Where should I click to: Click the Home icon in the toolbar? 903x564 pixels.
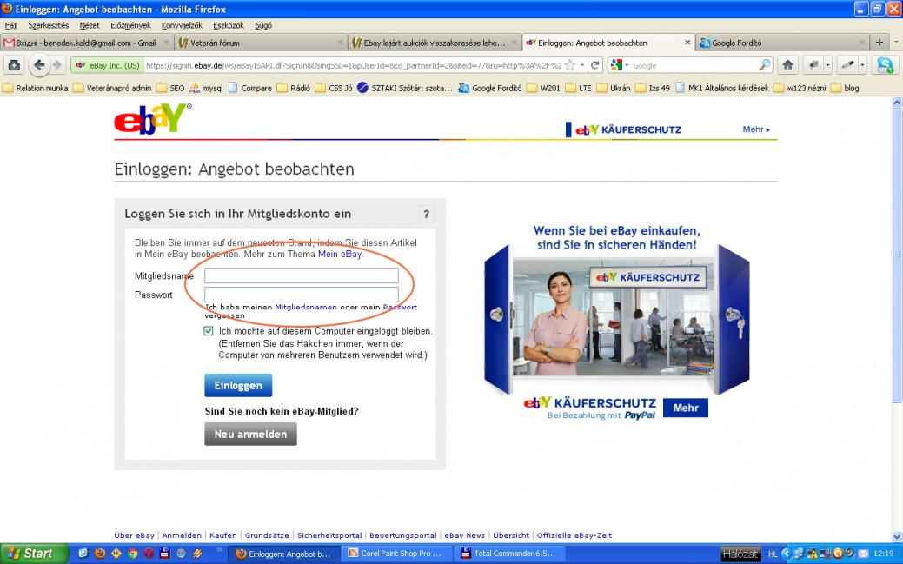[x=787, y=65]
